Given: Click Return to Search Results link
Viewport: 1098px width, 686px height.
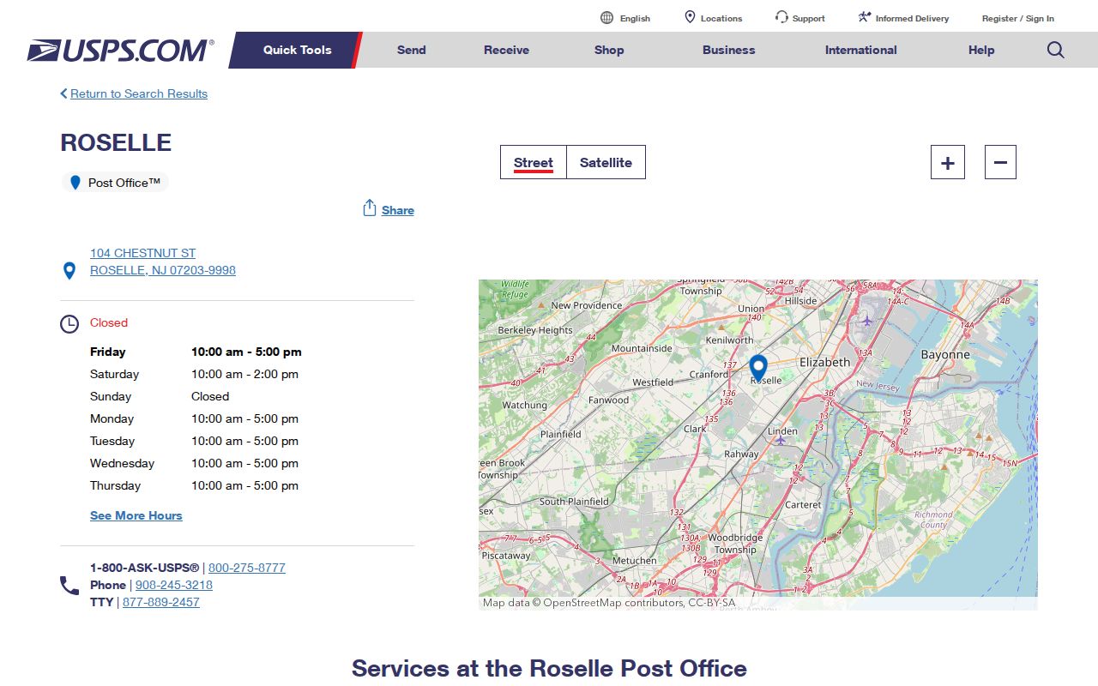Looking at the screenshot, I should 139,93.
